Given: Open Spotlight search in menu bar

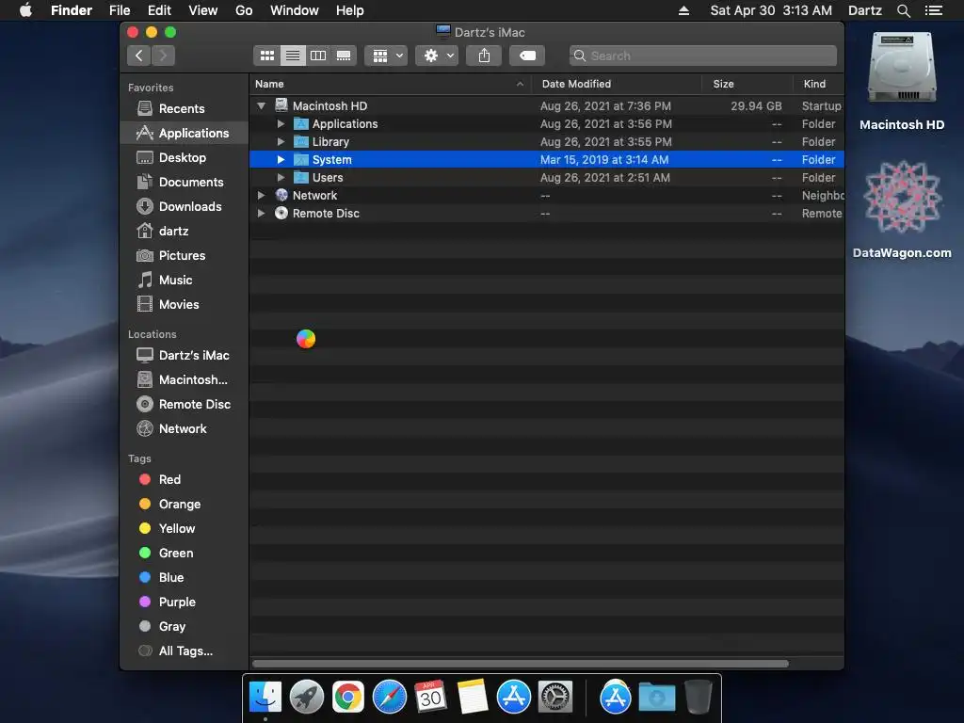Looking at the screenshot, I should pos(903,10).
